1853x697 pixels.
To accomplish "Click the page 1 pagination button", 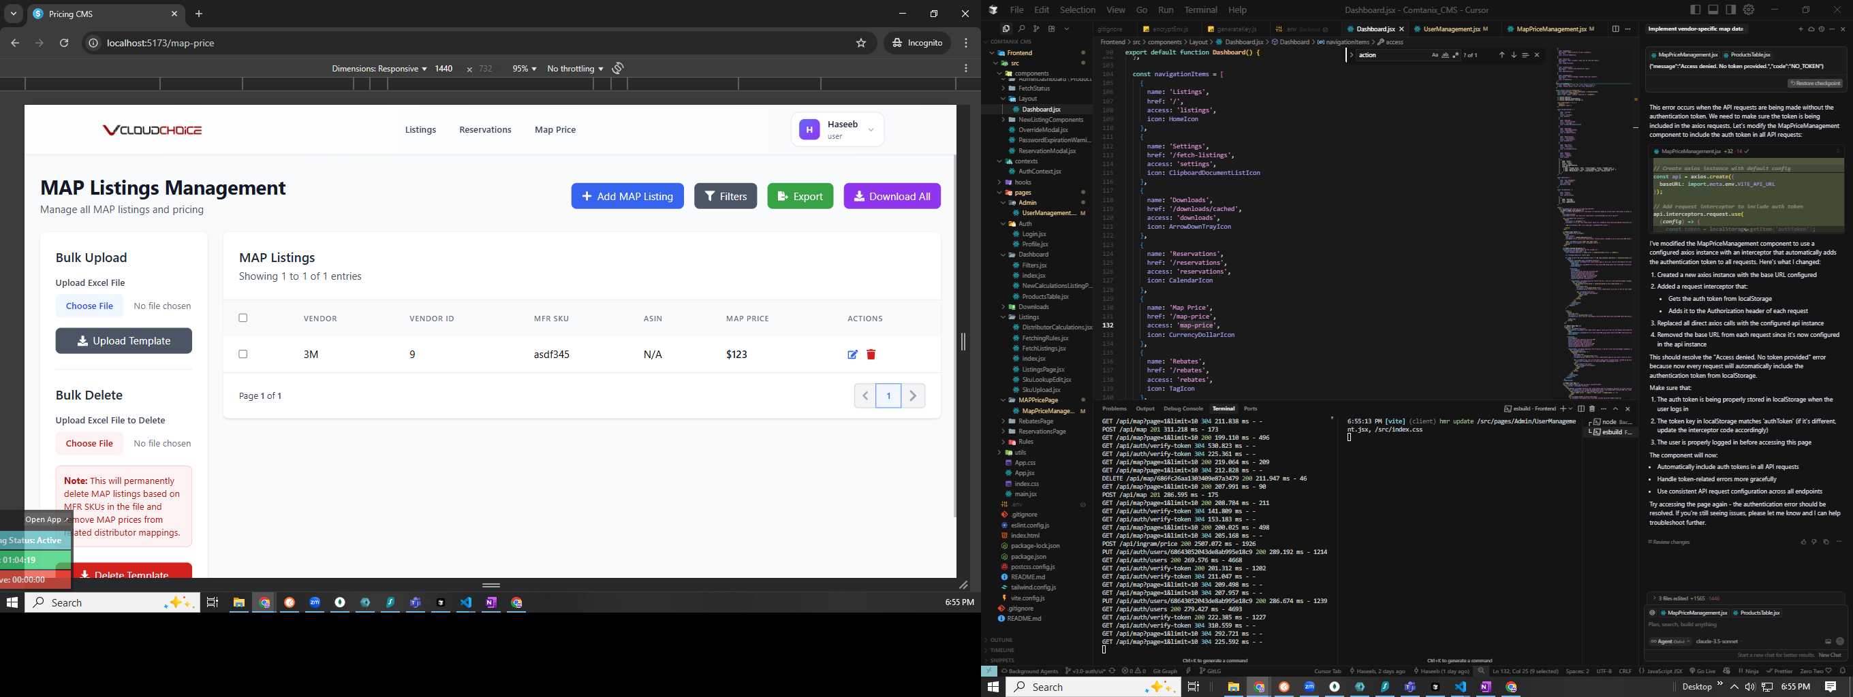I will 888,395.
